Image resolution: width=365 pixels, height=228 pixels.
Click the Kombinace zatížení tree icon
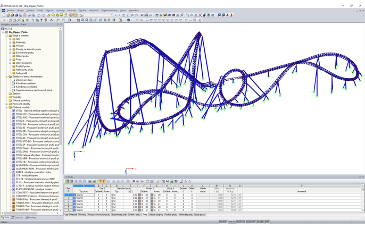(x=13, y=83)
